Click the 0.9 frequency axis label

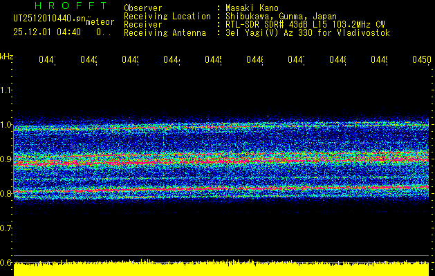point(6,159)
